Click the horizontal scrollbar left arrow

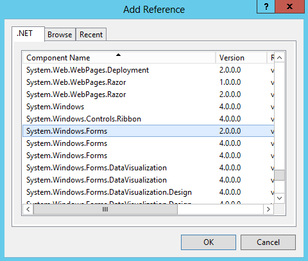(28, 209)
